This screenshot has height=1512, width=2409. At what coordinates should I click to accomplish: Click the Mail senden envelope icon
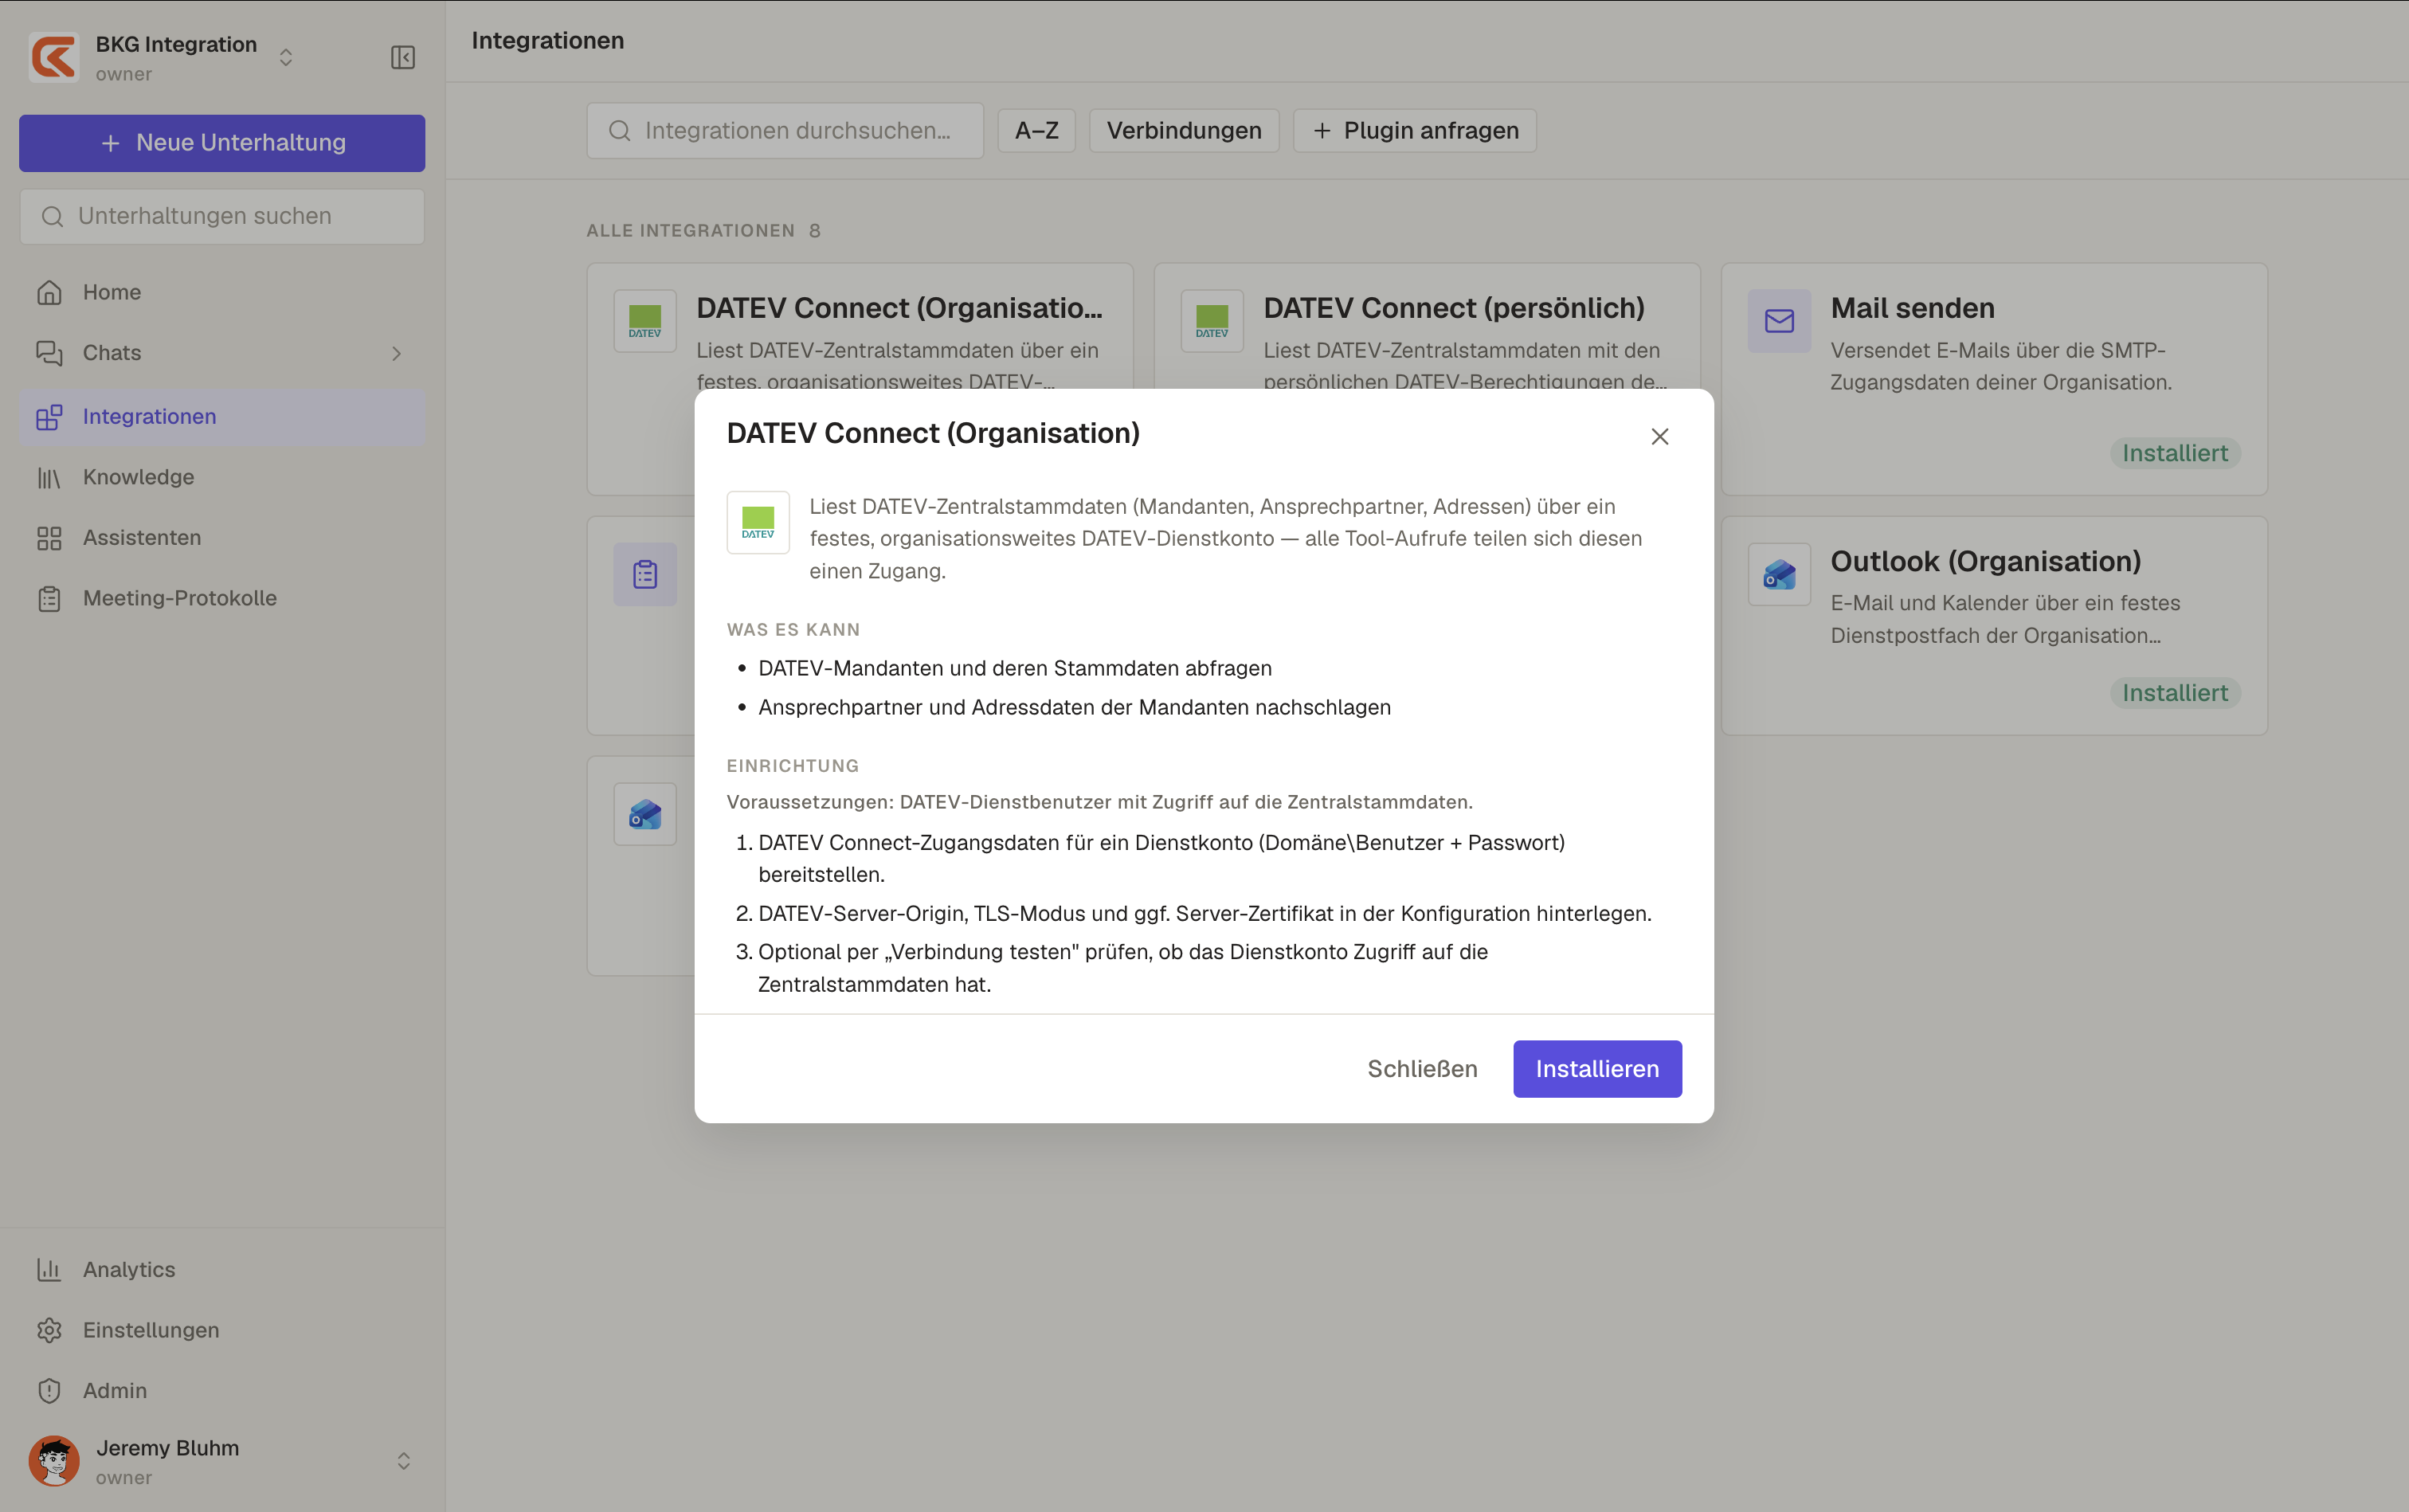[x=1779, y=321]
